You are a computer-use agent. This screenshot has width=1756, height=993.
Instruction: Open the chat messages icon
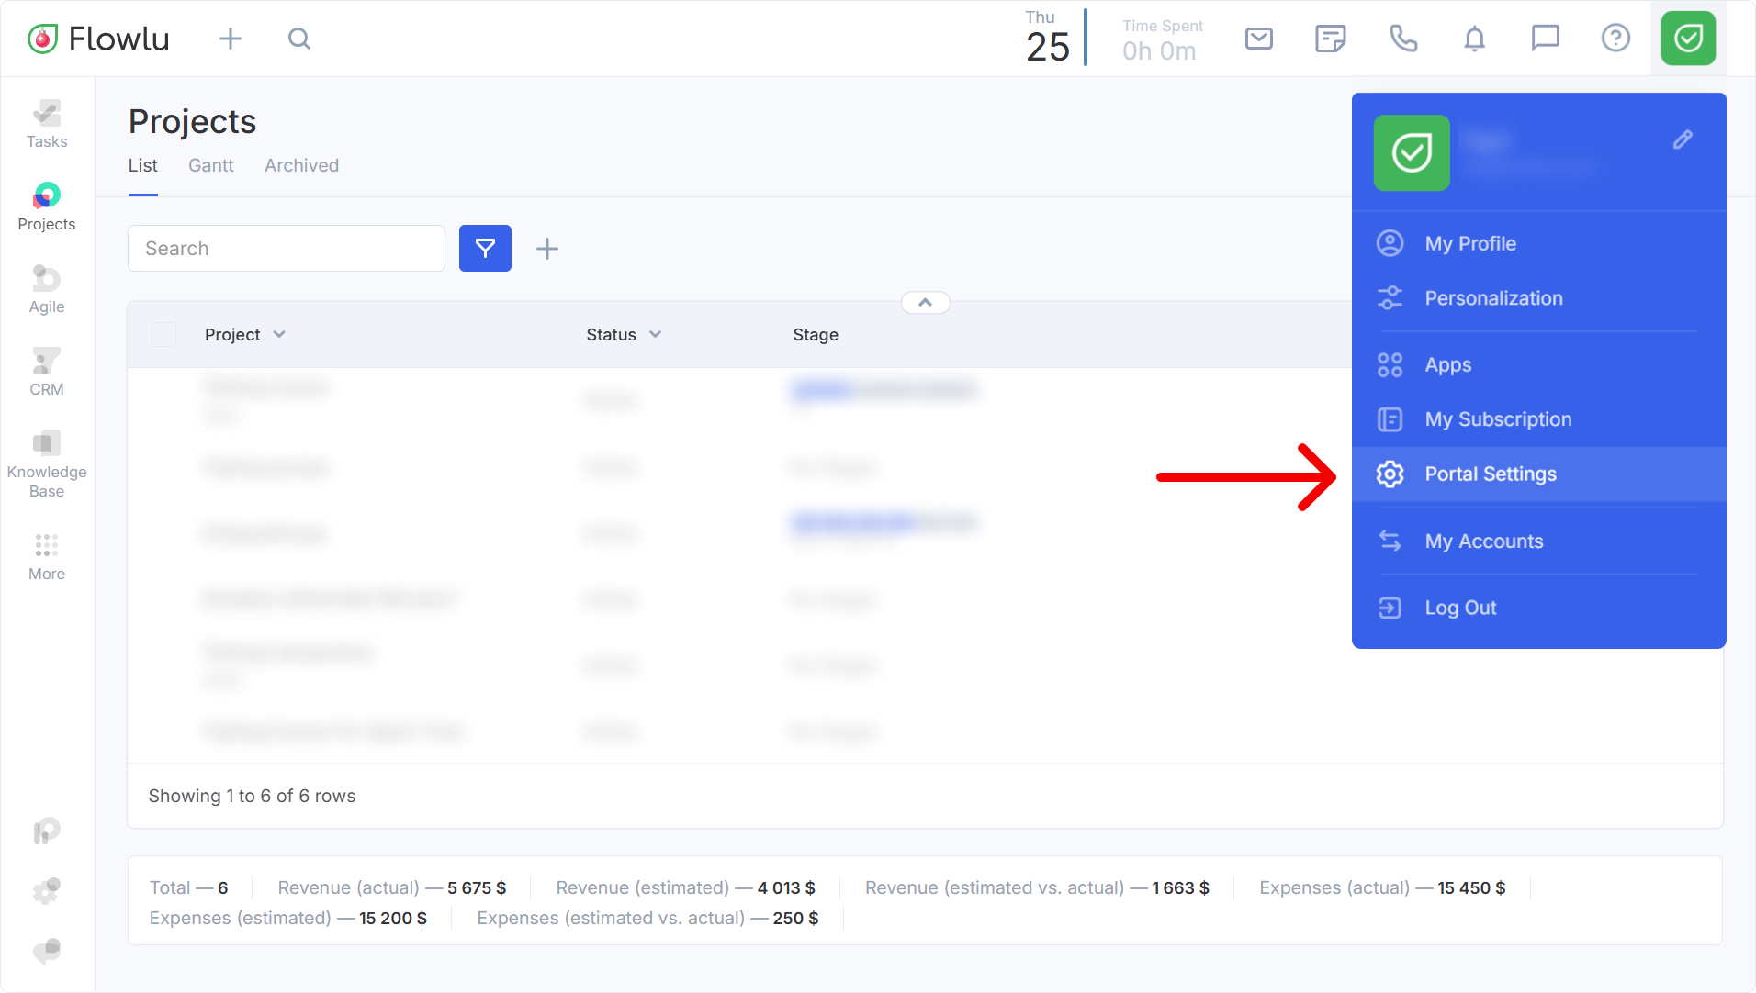tap(1545, 39)
